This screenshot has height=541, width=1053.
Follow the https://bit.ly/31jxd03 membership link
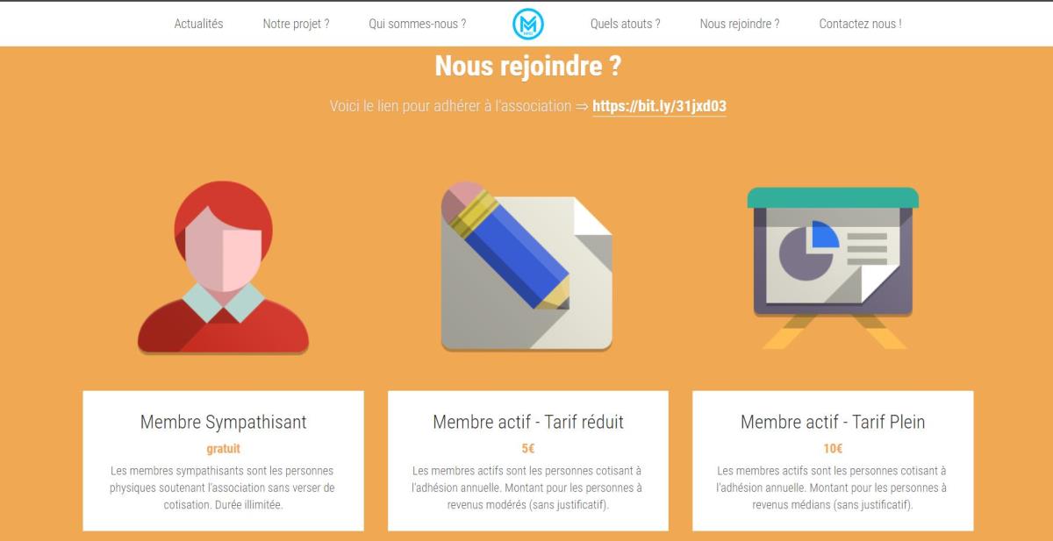pyautogui.click(x=659, y=107)
